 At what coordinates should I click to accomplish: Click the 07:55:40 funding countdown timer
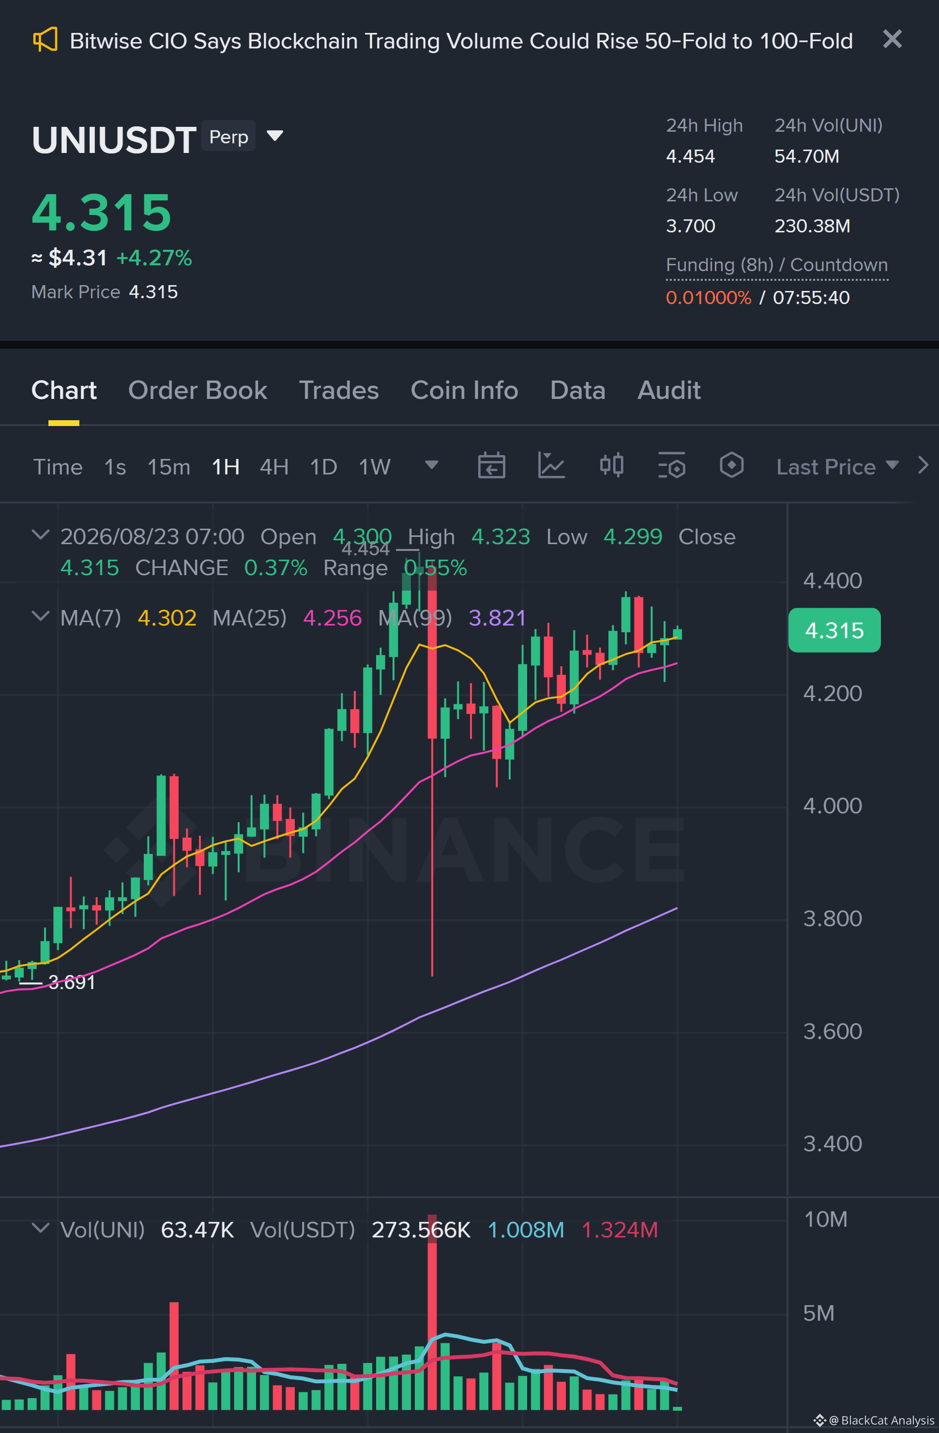[x=811, y=297]
